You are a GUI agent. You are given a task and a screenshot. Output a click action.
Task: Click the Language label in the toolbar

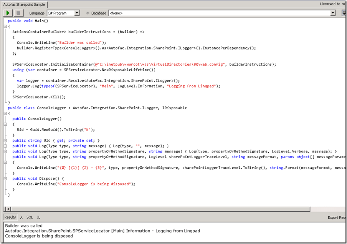pyautogui.click(x=37, y=13)
